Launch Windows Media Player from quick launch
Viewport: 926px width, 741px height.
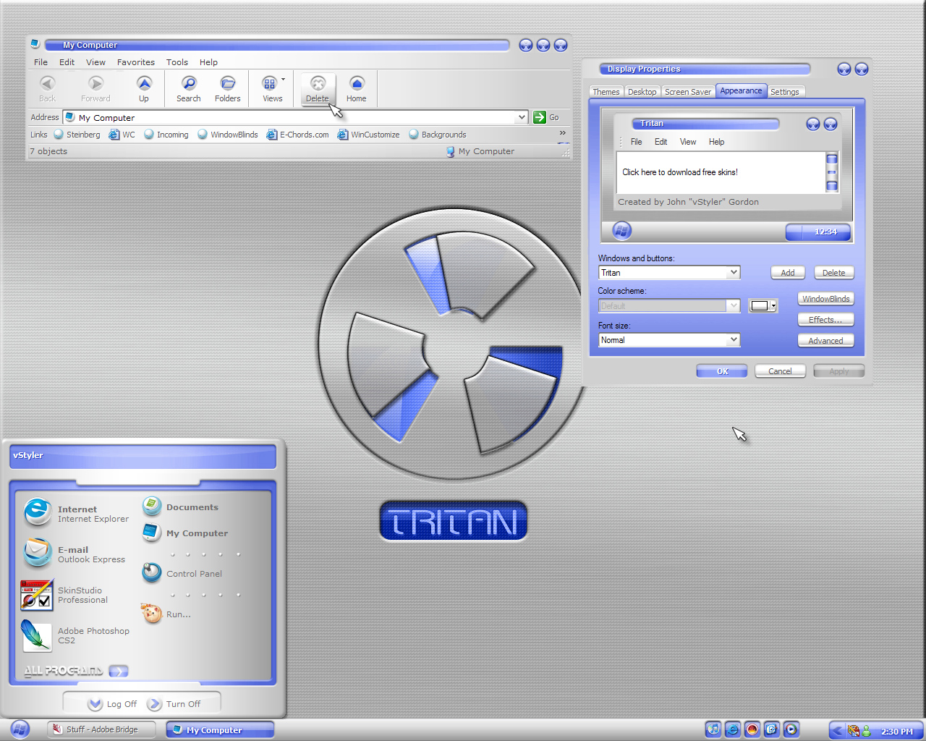tap(791, 729)
